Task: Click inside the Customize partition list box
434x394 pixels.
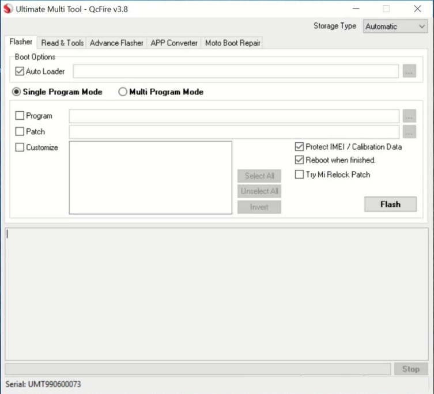Action: point(150,177)
